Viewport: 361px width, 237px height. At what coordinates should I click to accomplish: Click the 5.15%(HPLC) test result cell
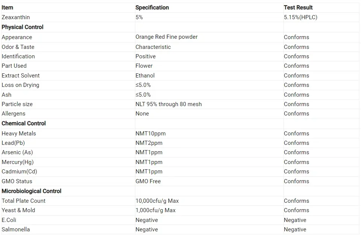click(x=300, y=17)
